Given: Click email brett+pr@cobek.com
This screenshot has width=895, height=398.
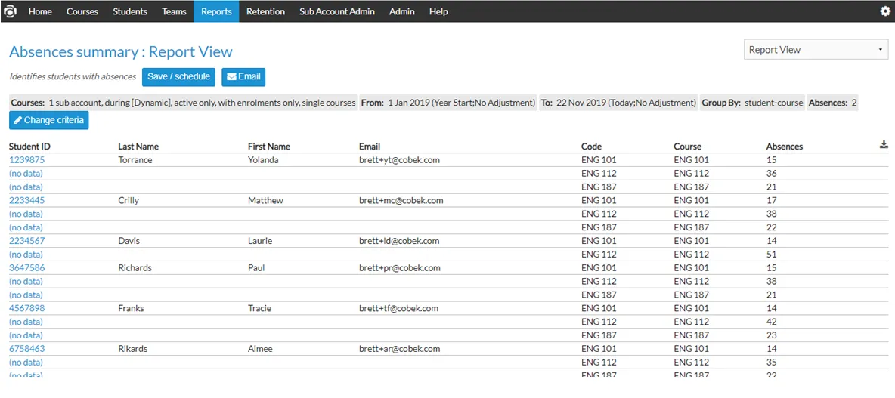Looking at the screenshot, I should [400, 268].
